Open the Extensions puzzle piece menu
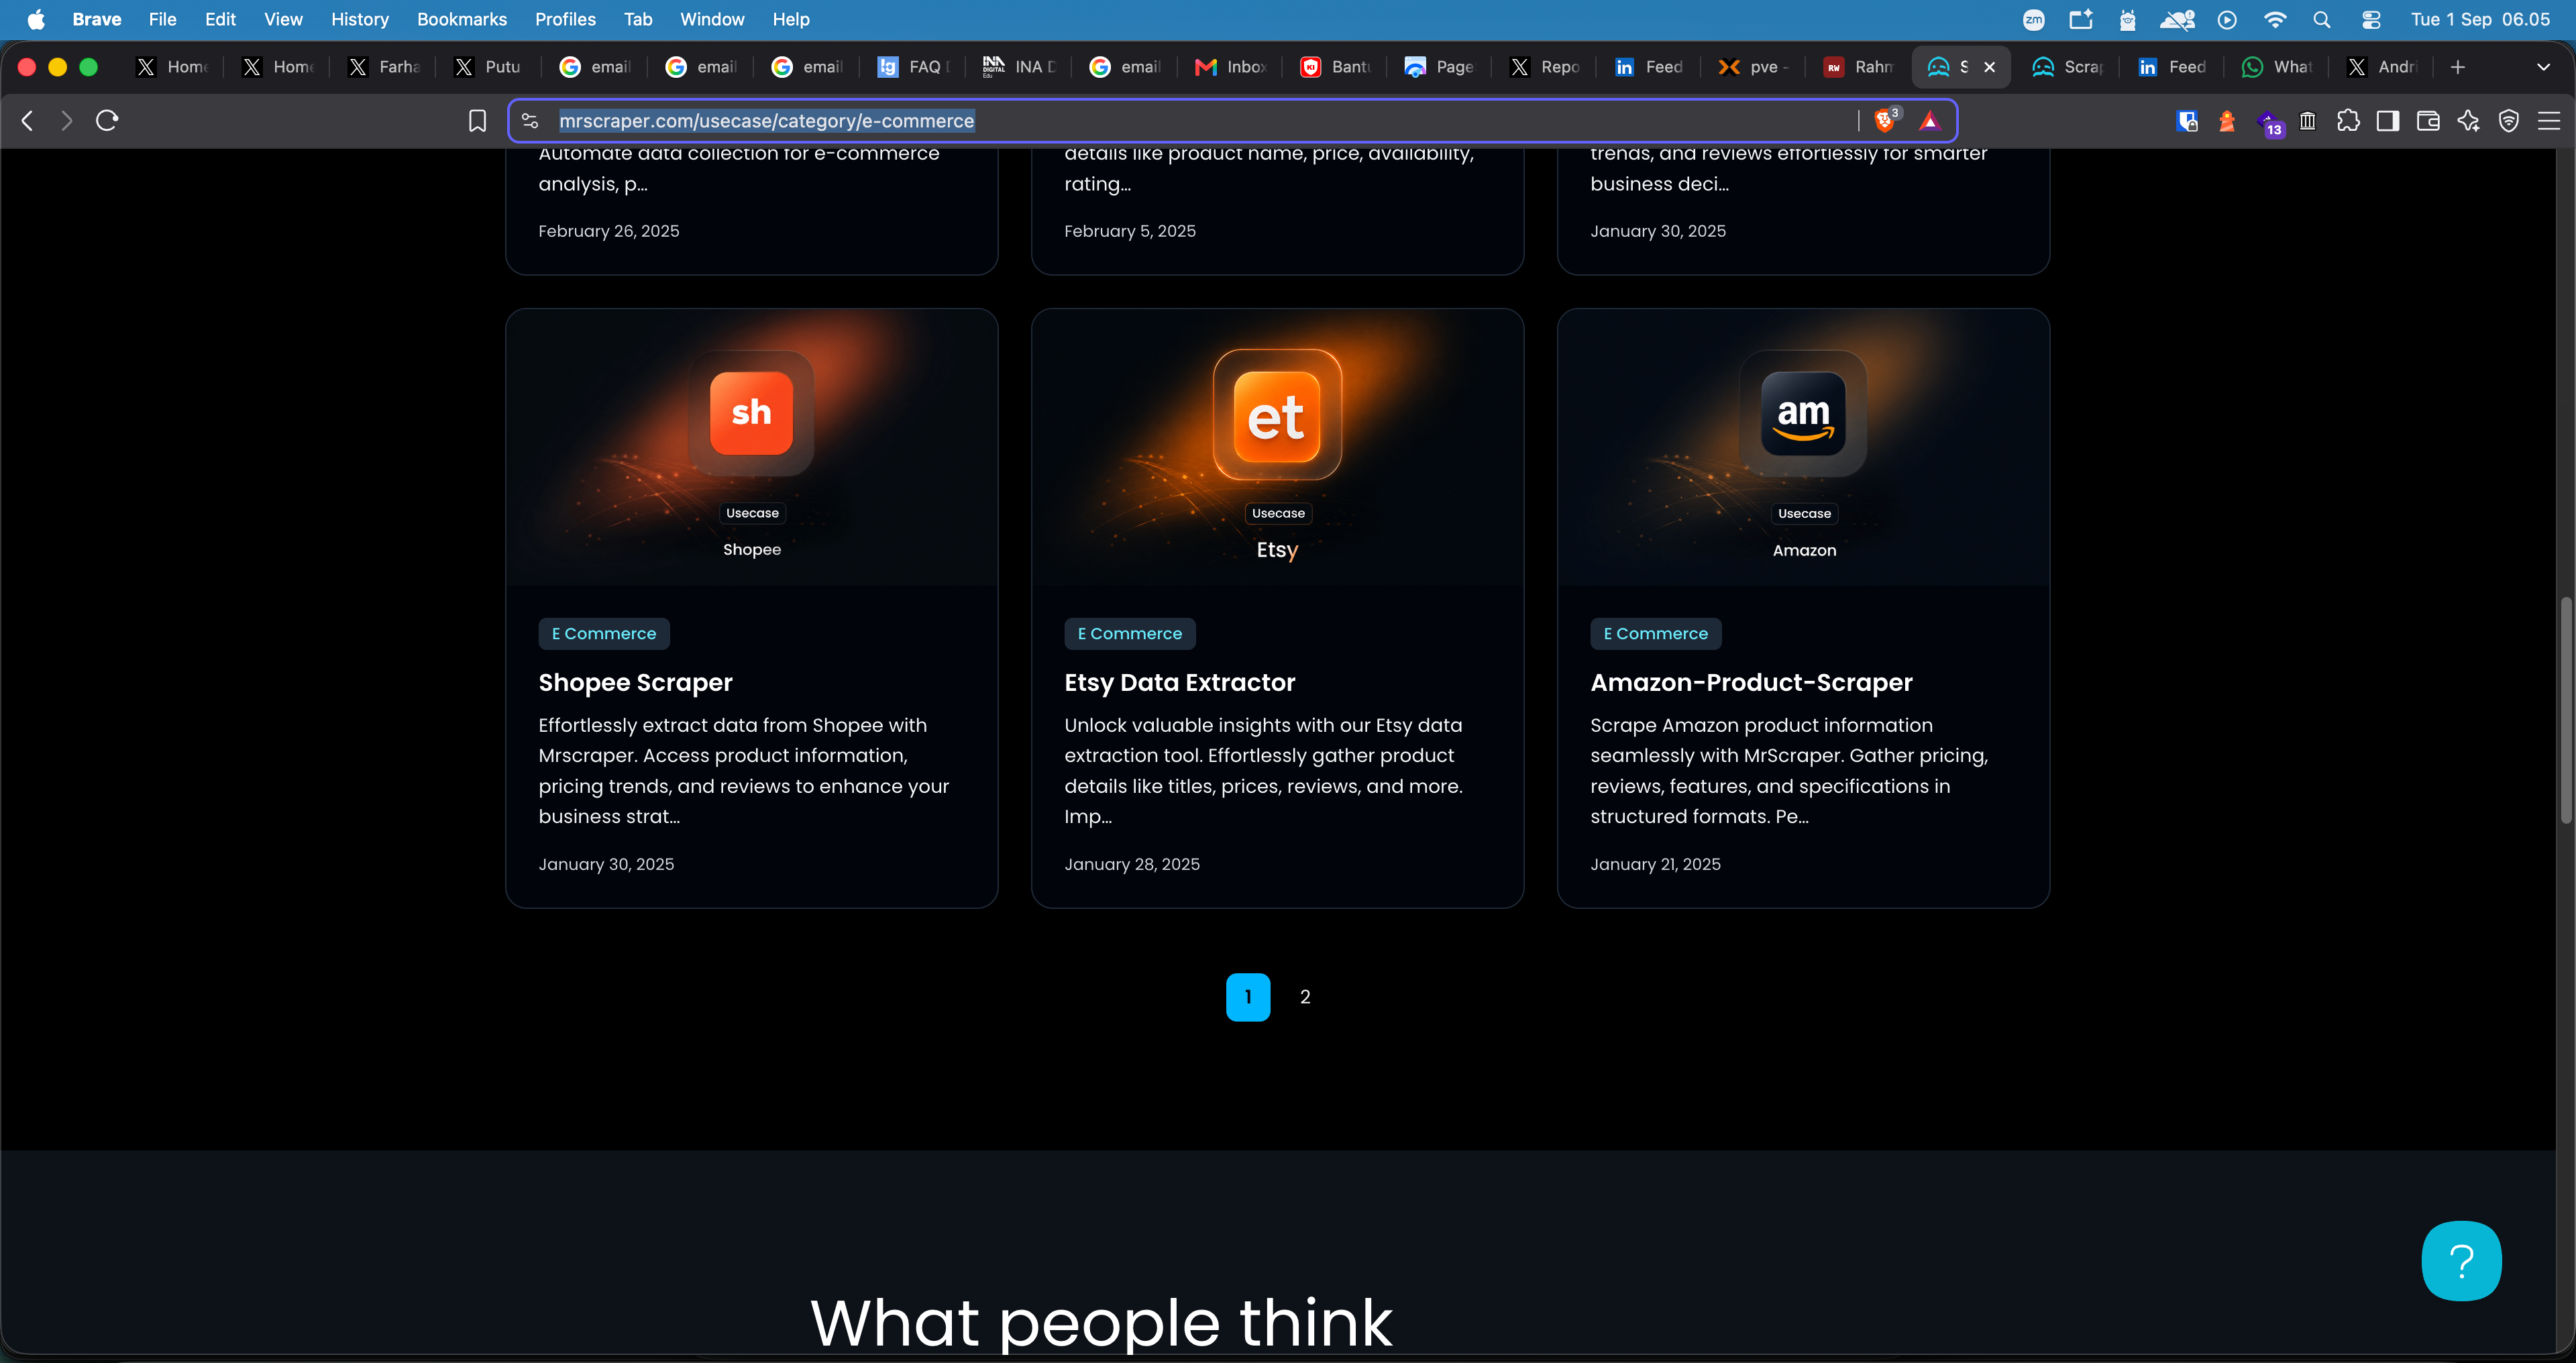Screen dimensions: 2576x1363 click(2348, 121)
